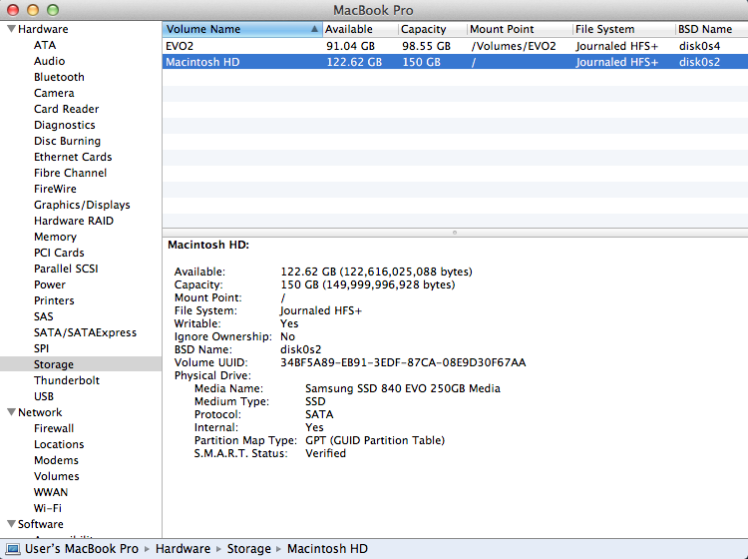This screenshot has height=559, width=748.
Task: Collapse the Hardware section triangle
Action: 11,29
